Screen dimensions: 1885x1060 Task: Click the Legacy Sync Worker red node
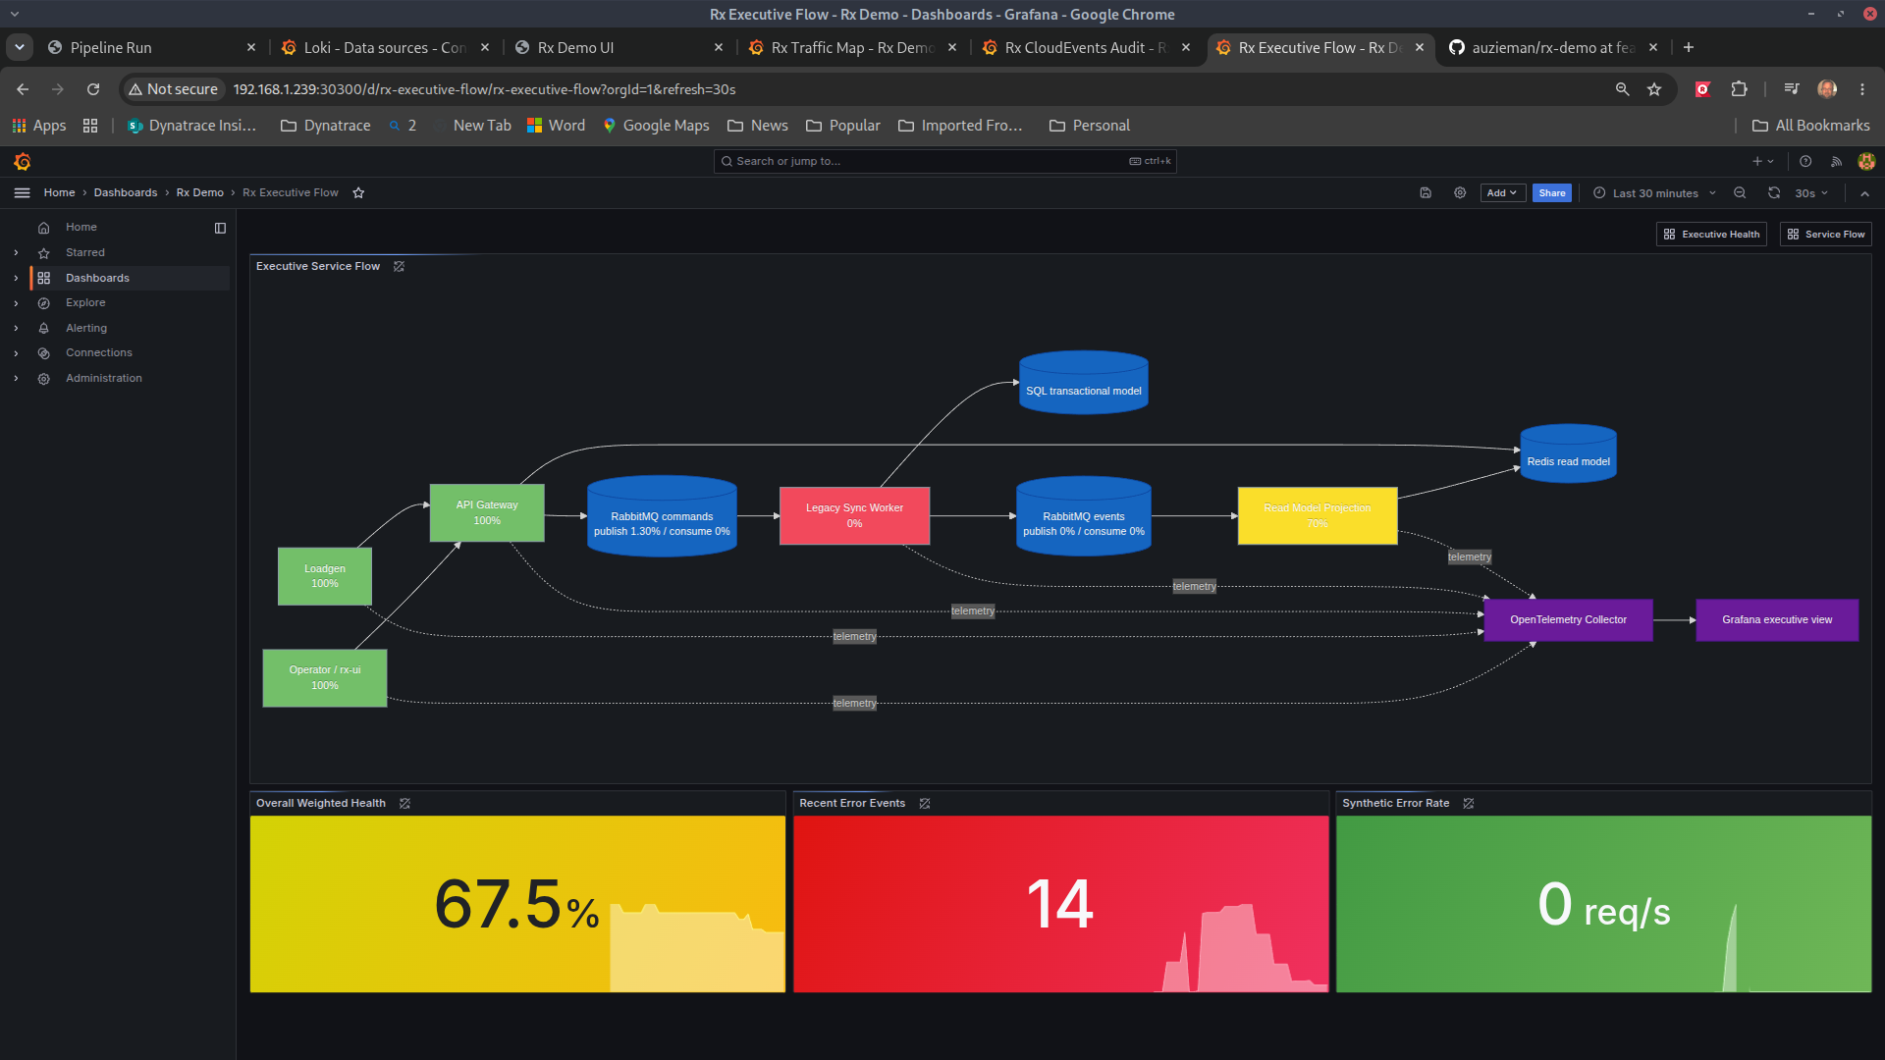click(x=854, y=516)
